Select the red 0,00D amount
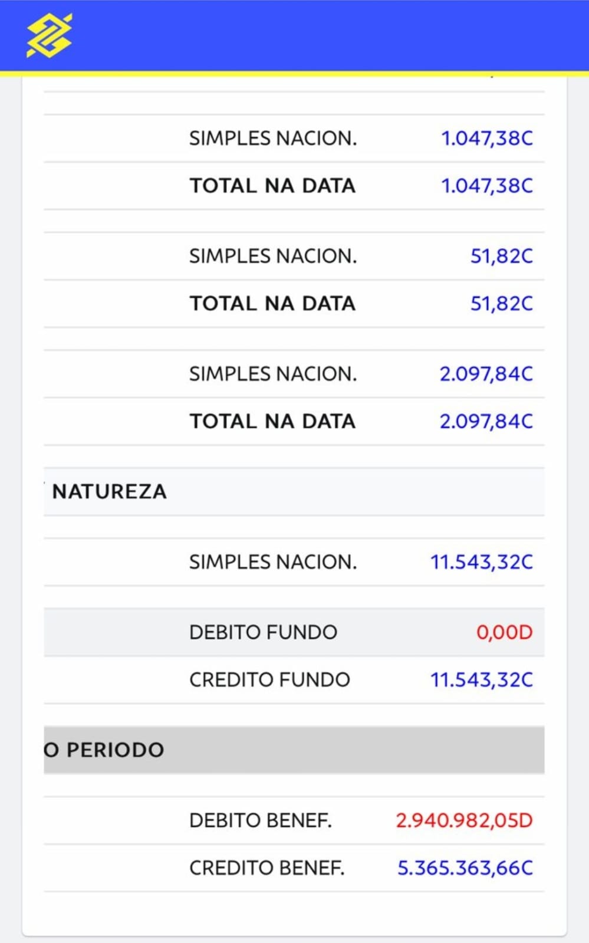Screen dimensions: 589x943 click(504, 632)
